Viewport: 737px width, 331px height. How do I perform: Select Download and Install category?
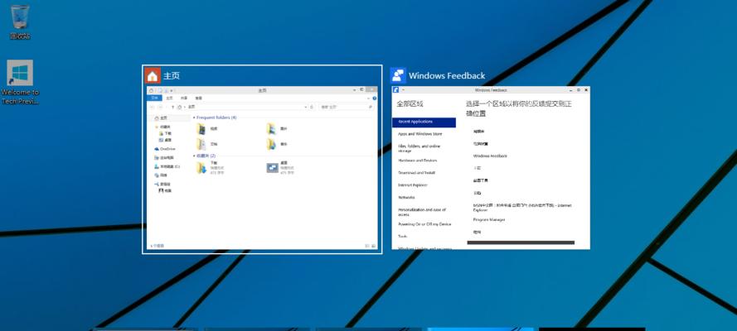click(x=416, y=172)
